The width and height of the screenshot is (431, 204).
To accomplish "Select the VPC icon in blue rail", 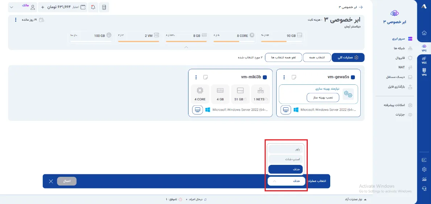I will (x=424, y=48).
